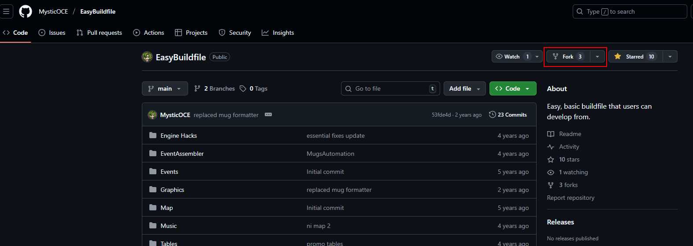Viewport: 693px width, 246px height.
Task: Toggle Watch on this repository
Action: point(512,57)
